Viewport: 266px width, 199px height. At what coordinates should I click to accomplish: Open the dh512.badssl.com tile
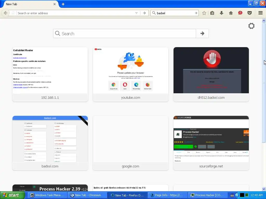pos(211,74)
